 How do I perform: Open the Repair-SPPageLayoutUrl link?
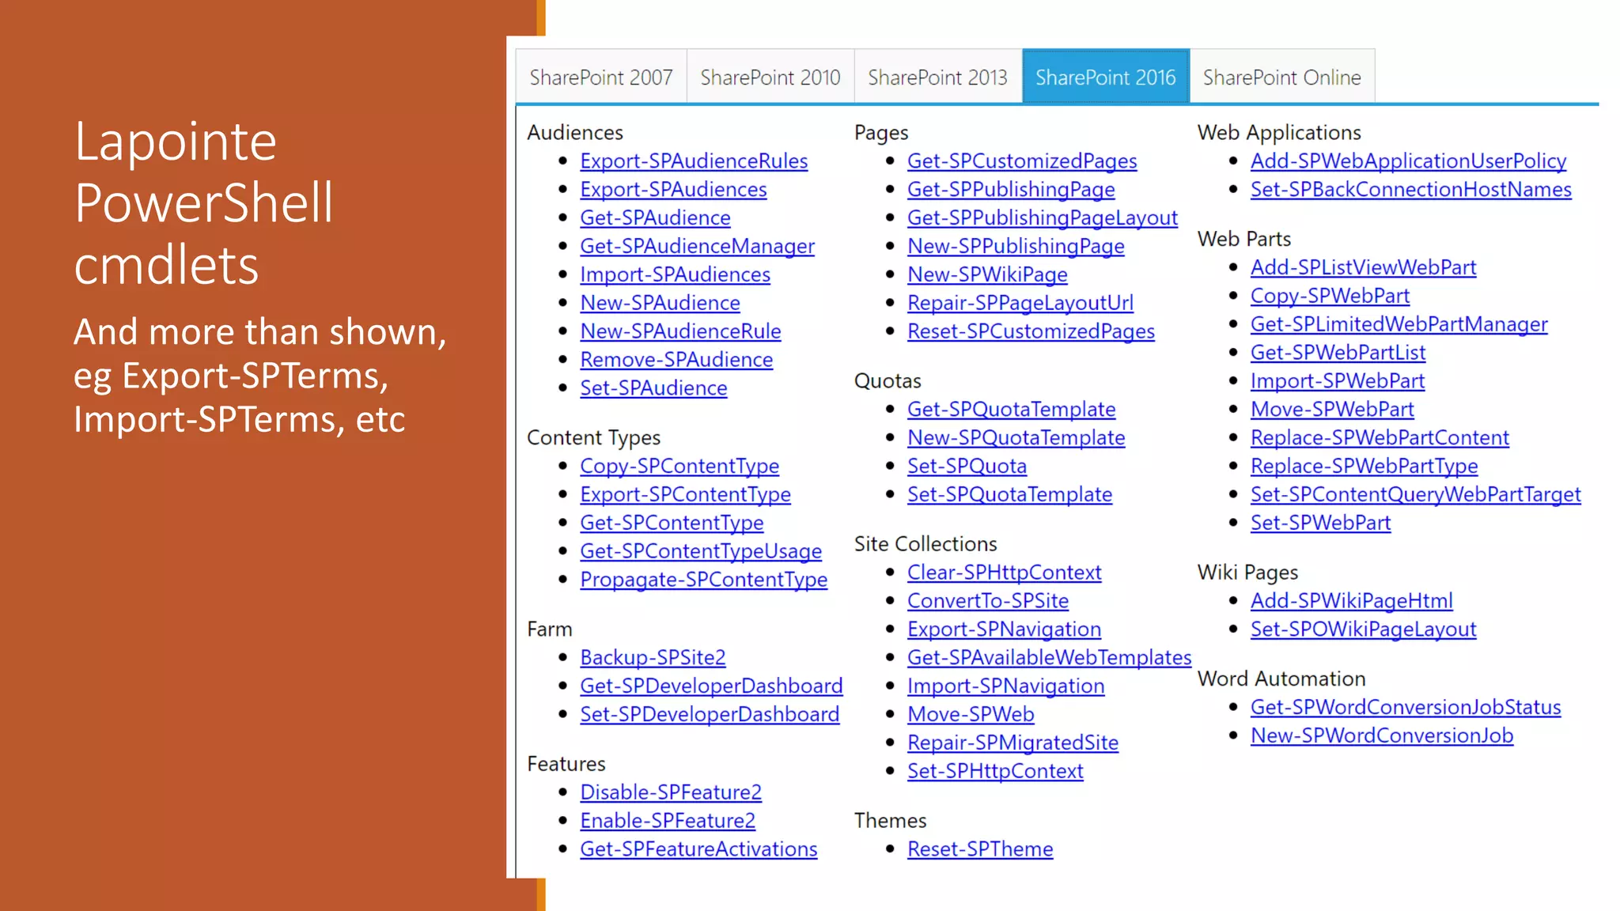1020,303
